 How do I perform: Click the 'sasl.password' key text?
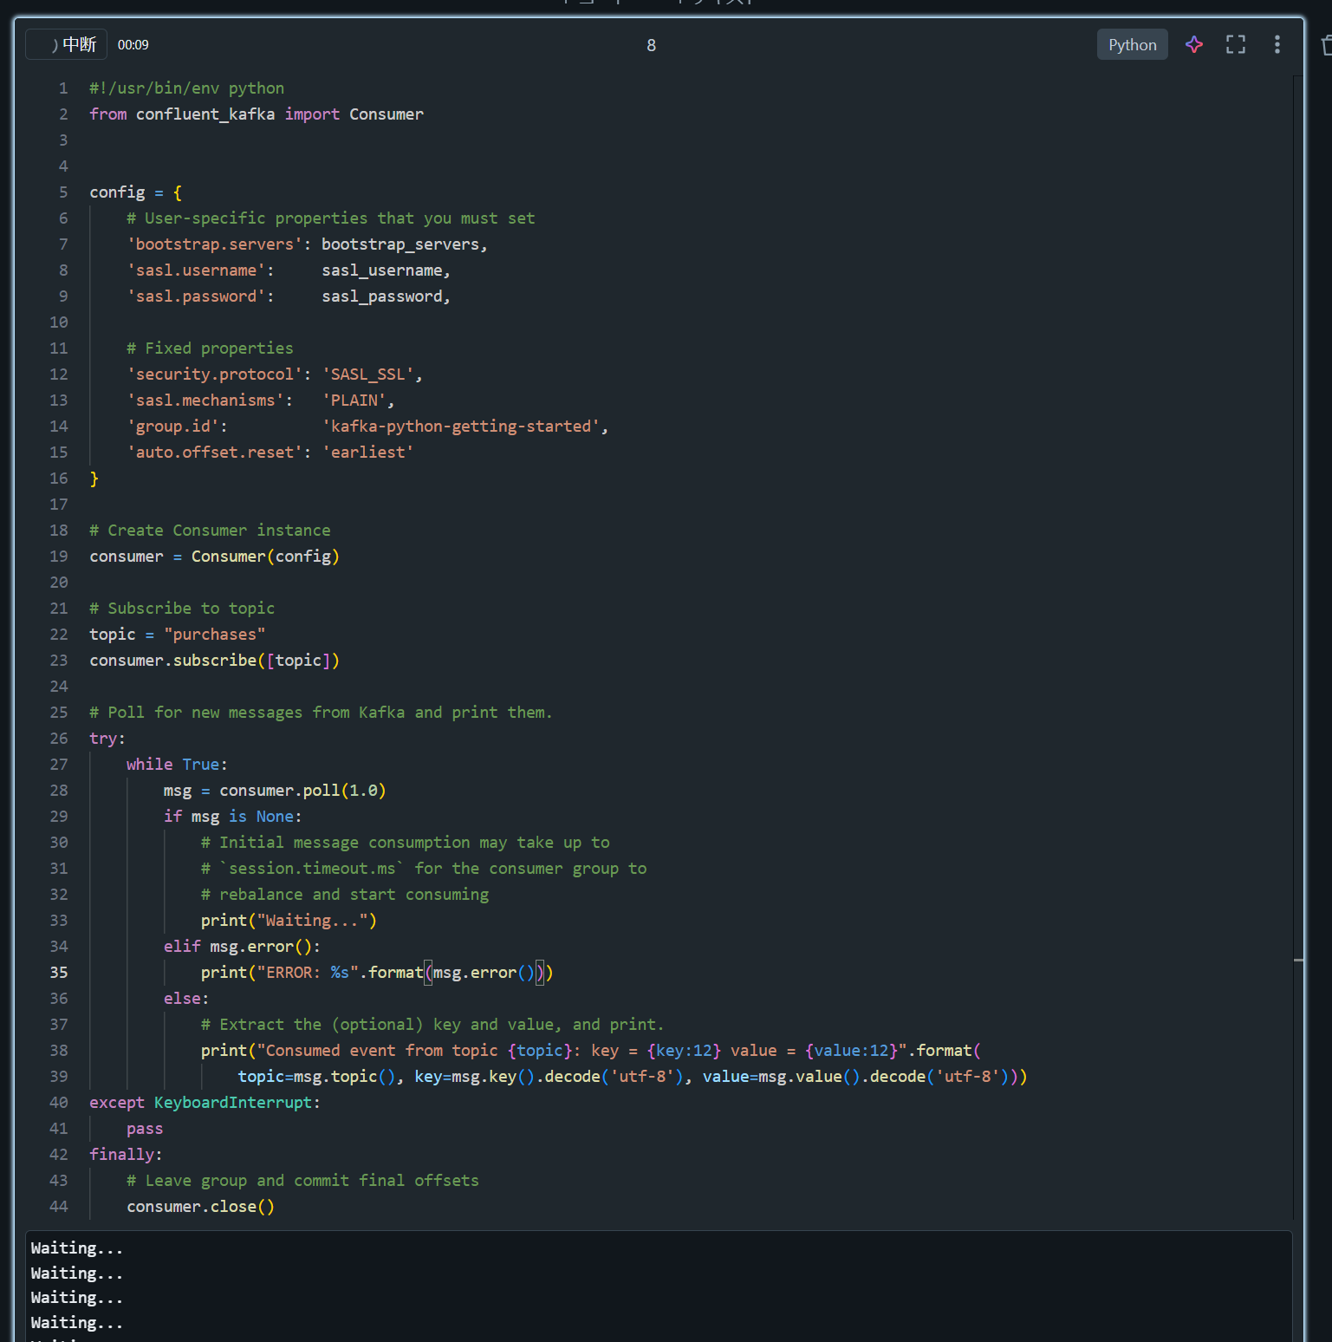click(x=196, y=296)
